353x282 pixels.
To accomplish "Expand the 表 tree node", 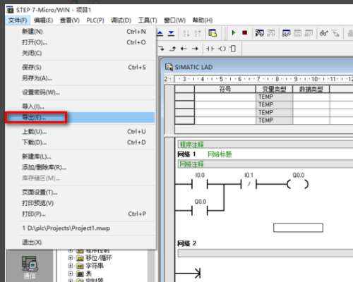I will point(70,274).
